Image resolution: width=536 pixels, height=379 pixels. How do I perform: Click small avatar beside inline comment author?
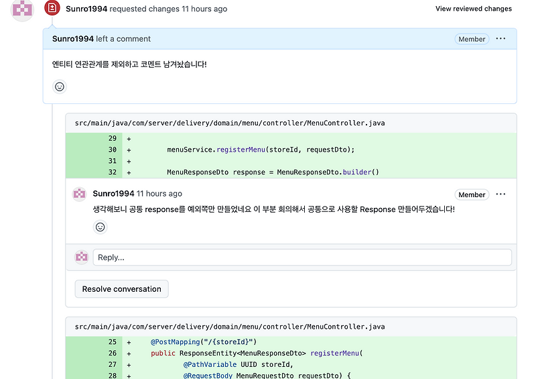click(79, 194)
